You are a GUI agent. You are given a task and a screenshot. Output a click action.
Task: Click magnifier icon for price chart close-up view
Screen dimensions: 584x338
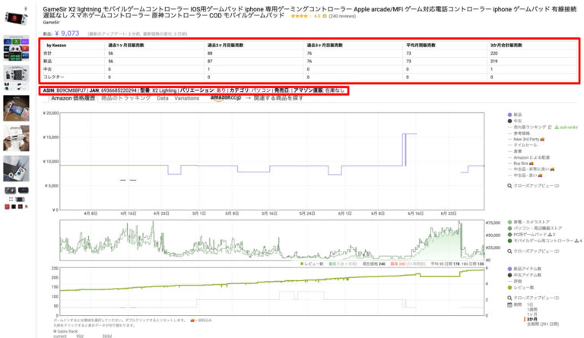pos(509,185)
